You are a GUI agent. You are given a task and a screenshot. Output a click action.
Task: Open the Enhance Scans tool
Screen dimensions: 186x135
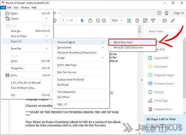click(161, 84)
